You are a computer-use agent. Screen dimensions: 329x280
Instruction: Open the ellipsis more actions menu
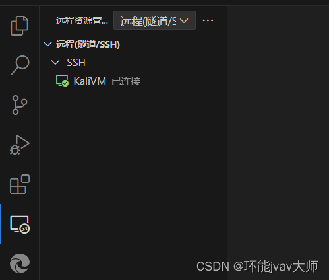coord(208,20)
